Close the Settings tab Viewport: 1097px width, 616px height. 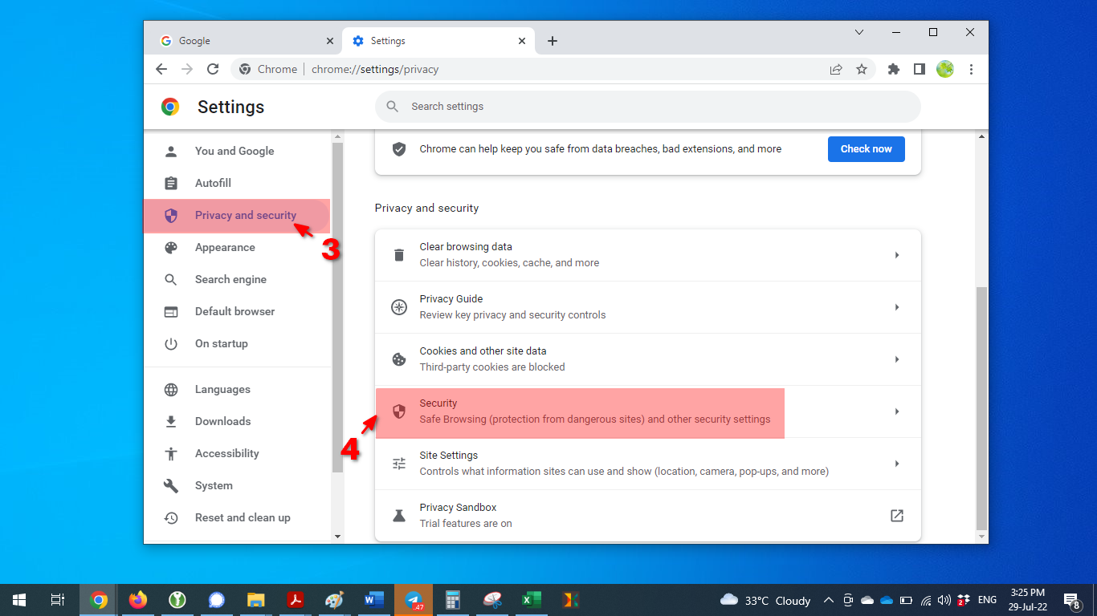pyautogui.click(x=523, y=41)
